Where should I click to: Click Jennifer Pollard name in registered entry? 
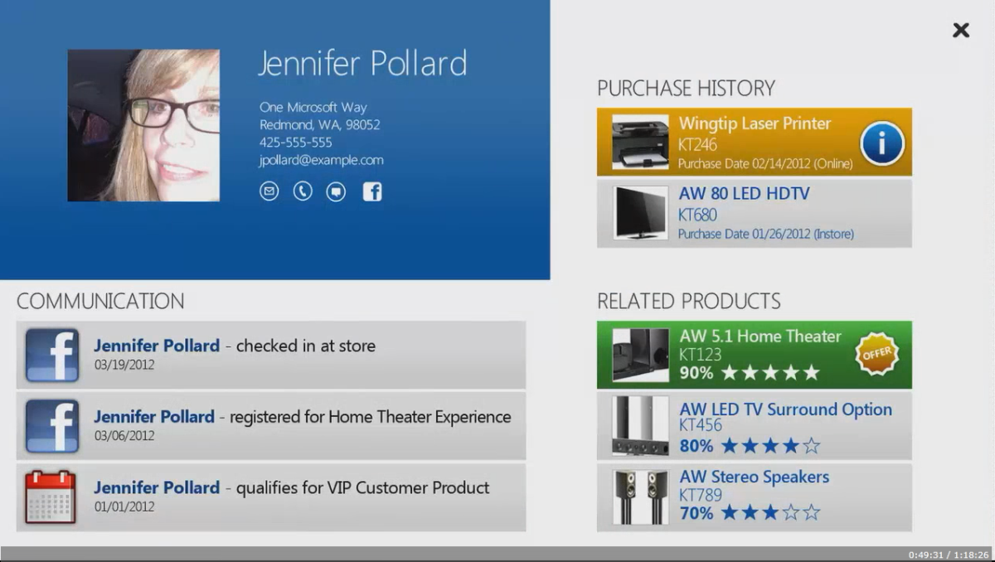[154, 417]
